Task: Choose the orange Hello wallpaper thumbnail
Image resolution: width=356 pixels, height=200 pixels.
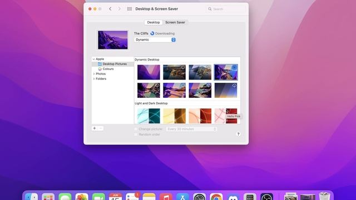Action: tap(200, 116)
